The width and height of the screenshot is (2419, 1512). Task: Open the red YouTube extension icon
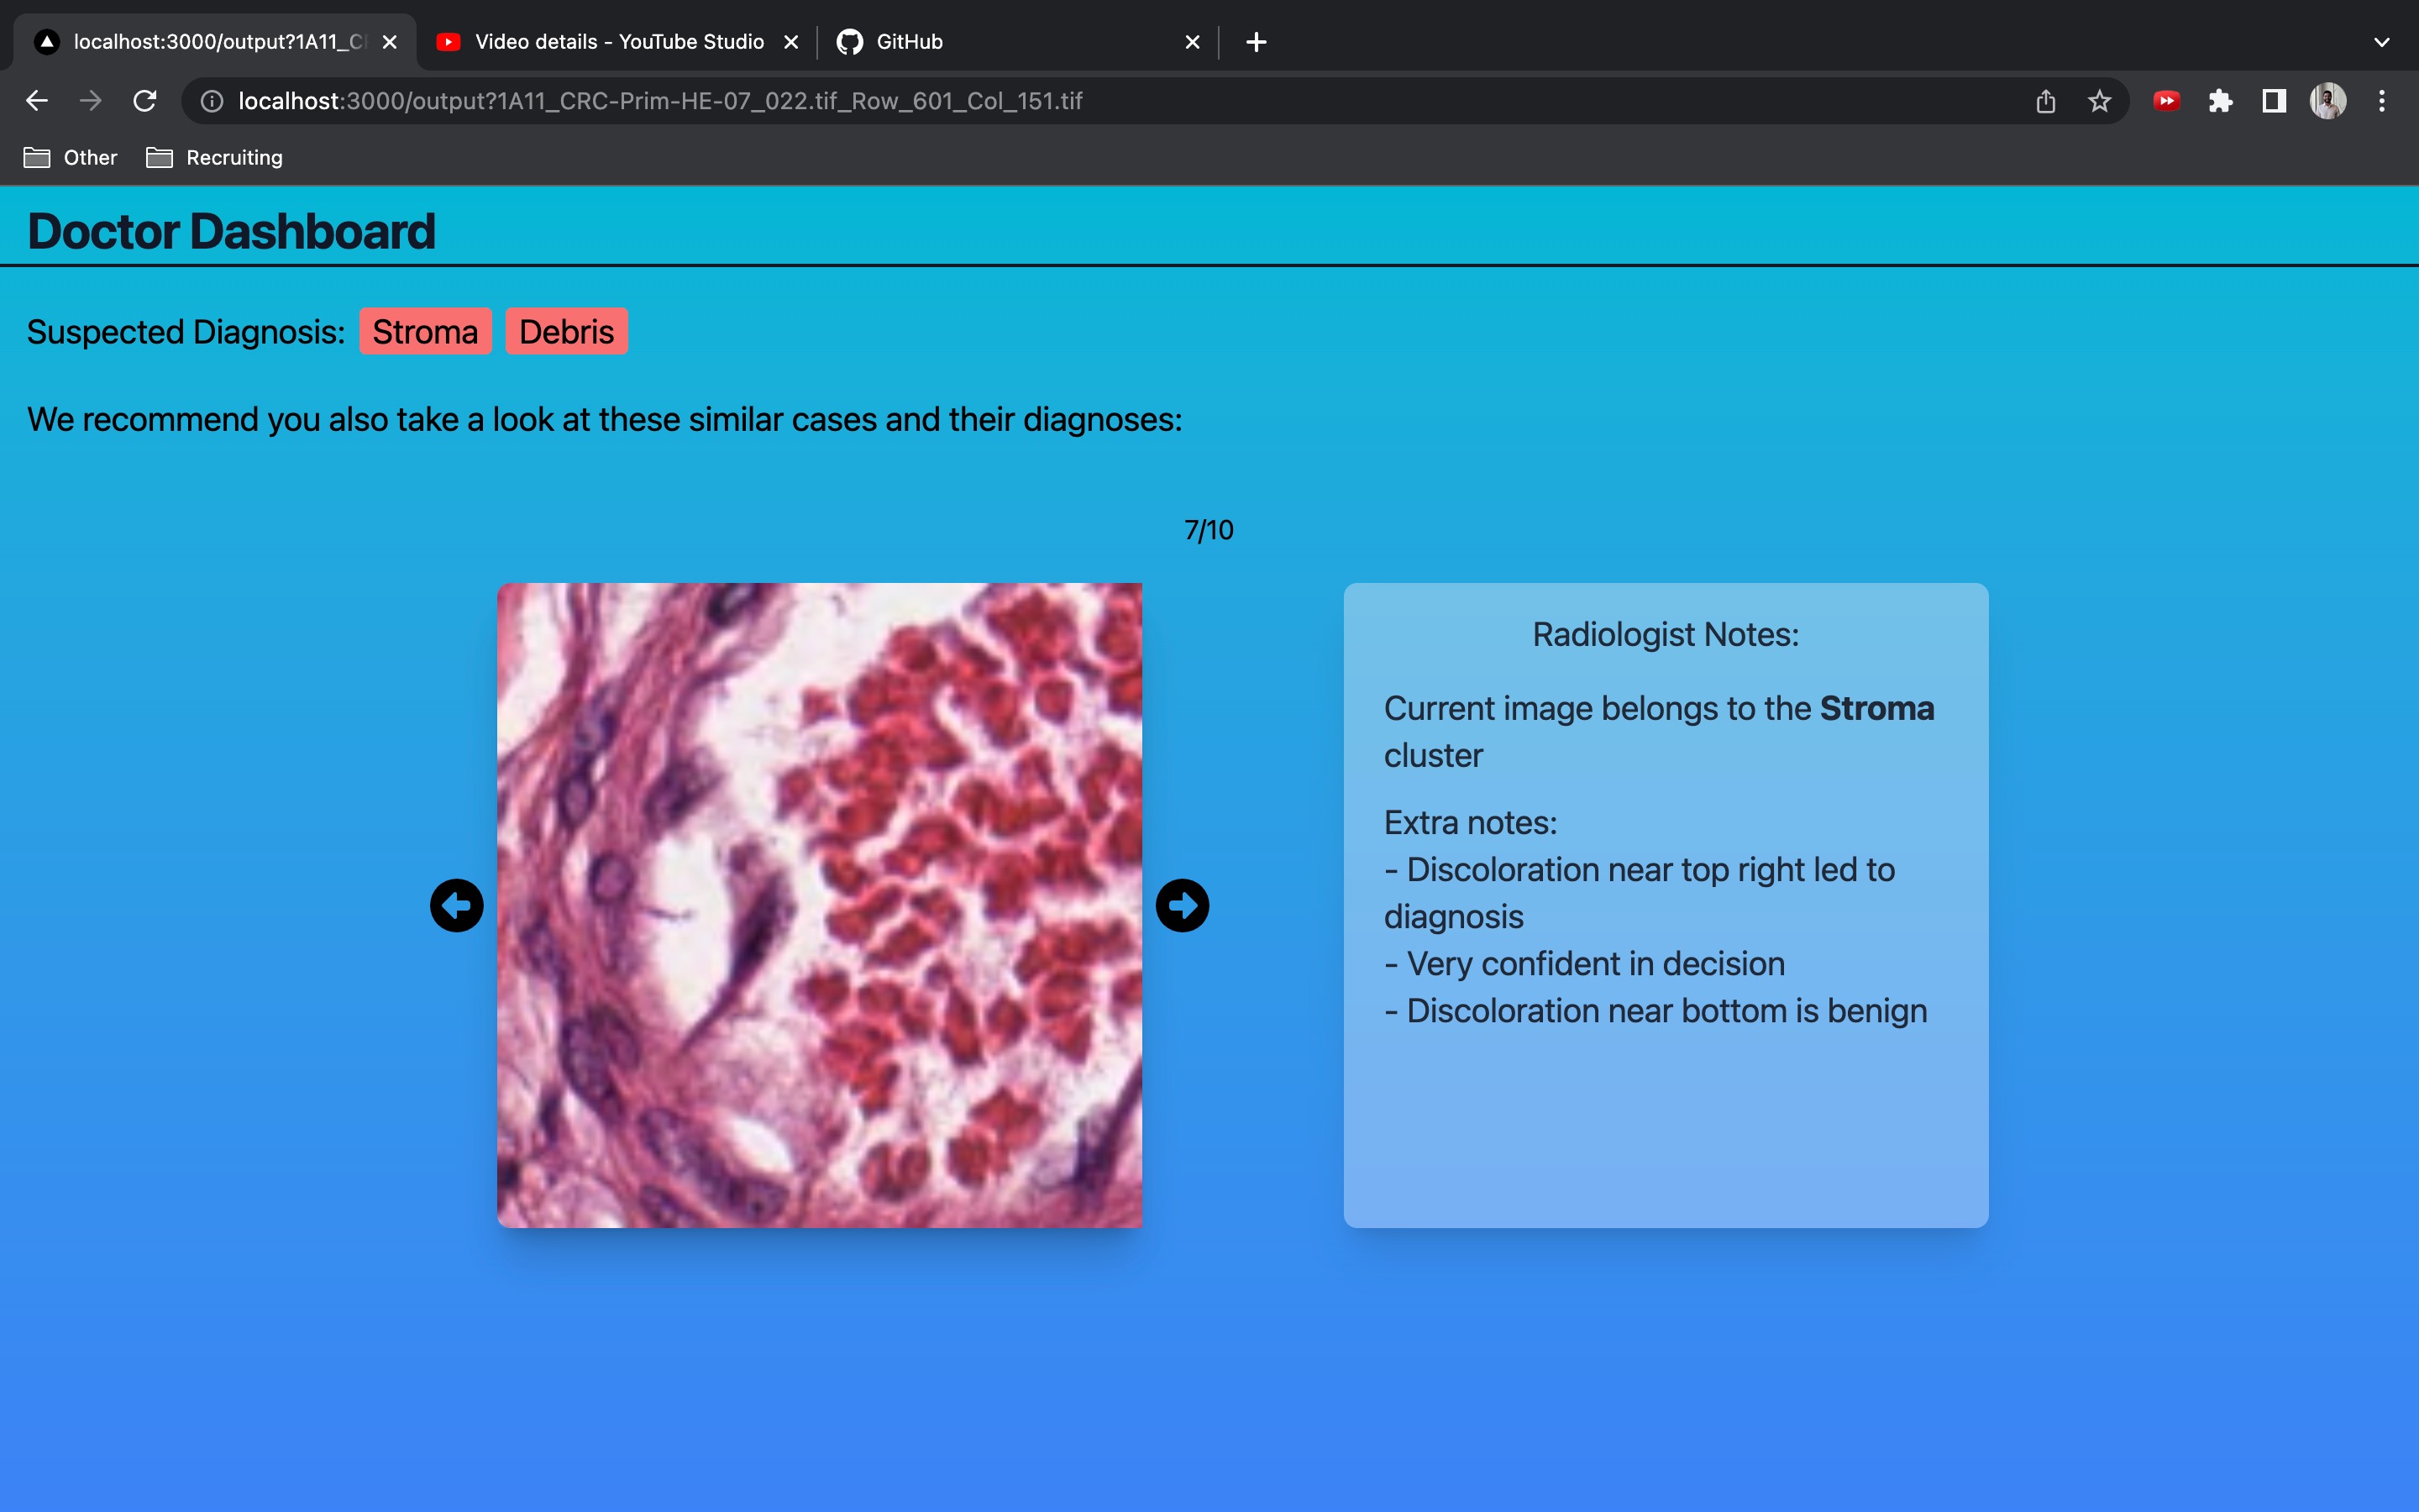pyautogui.click(x=2166, y=101)
